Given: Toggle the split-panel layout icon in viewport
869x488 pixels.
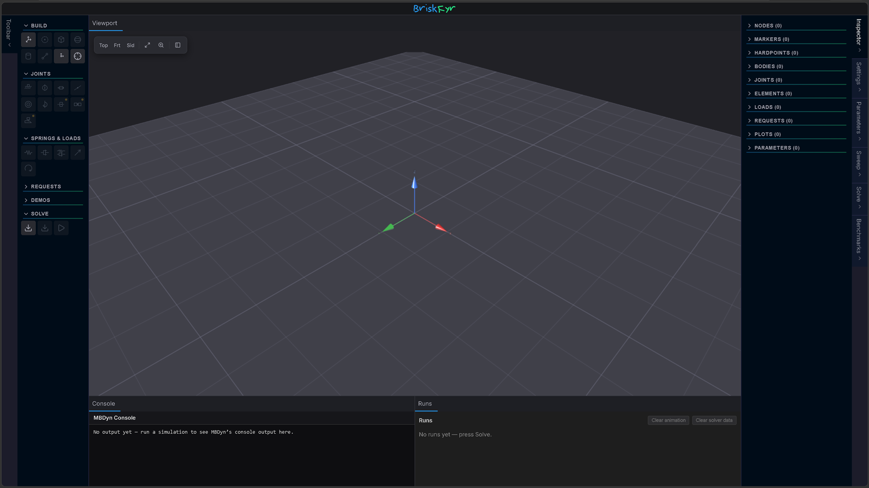Looking at the screenshot, I should point(178,45).
